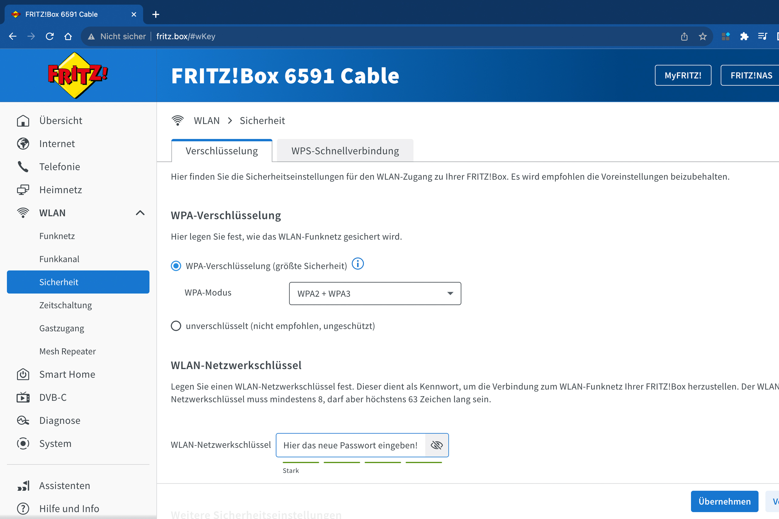
Task: Click the Übersicht home icon
Action: coord(23,120)
